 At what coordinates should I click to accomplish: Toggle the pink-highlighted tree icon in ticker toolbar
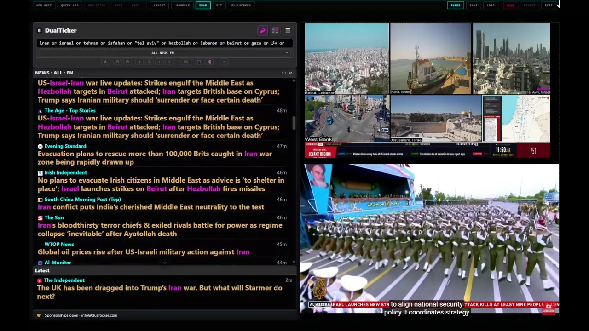pyautogui.click(x=209, y=62)
